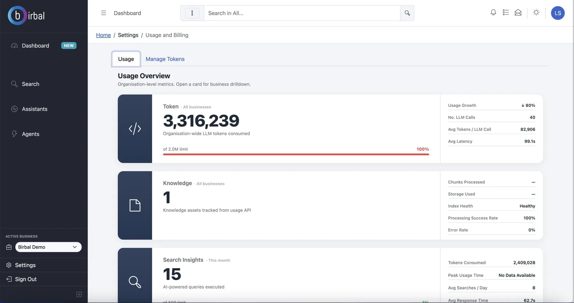Click Avg Tokens / LLM Call value 82,906
The image size is (574, 303).
click(x=528, y=129)
